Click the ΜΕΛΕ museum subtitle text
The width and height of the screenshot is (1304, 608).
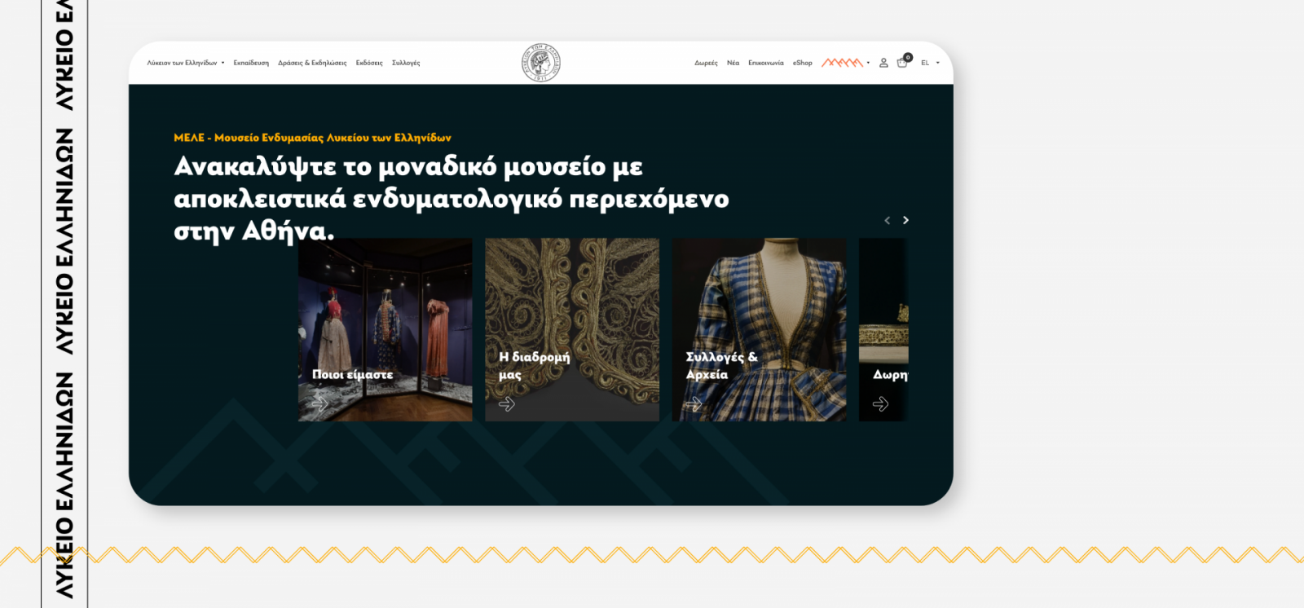(x=312, y=138)
